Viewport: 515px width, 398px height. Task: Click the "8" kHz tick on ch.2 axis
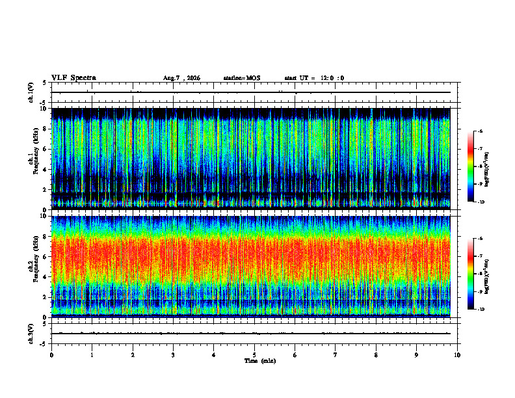point(45,237)
